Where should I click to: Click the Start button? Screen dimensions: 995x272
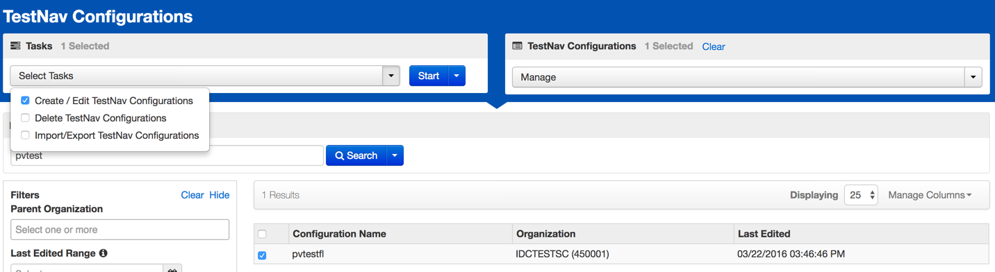click(429, 76)
